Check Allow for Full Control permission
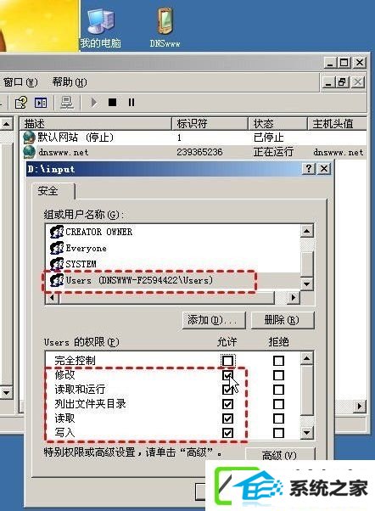The image size is (375, 511). click(227, 361)
